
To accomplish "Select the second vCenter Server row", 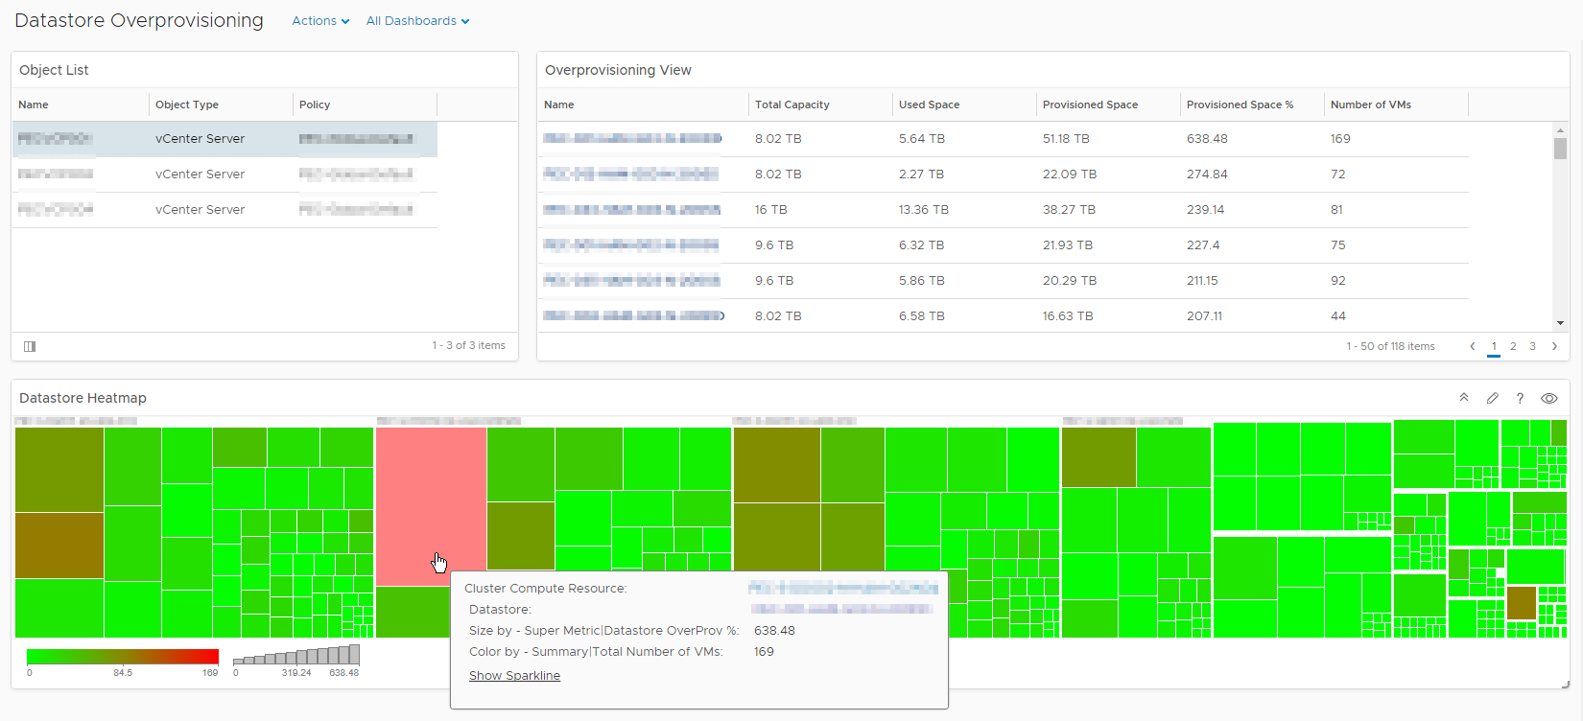I will pos(200,174).
